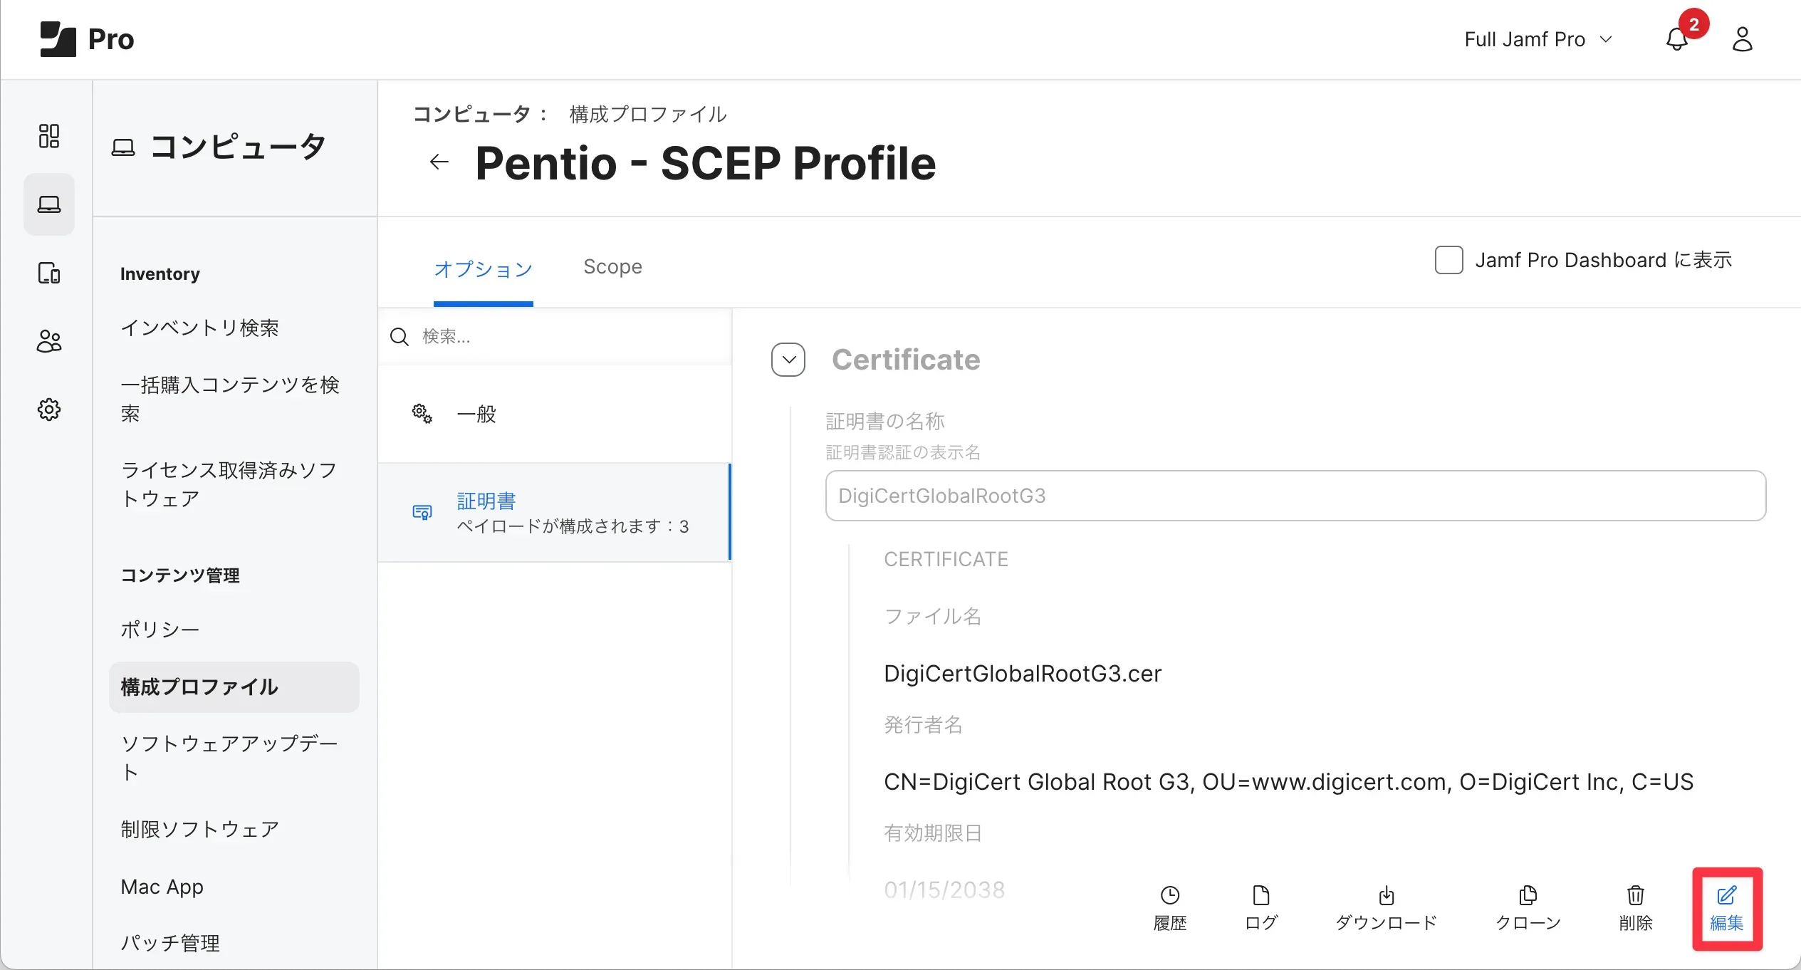Screen dimensions: 1801x970
Task: Open the Settings gear in sidebar
Action: tap(48, 410)
